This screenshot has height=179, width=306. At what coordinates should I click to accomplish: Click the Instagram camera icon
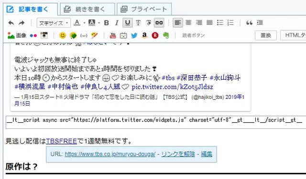coord(44,35)
